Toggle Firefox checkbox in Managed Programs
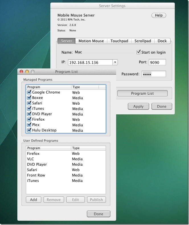The image size is (189, 225). [x=29, y=119]
